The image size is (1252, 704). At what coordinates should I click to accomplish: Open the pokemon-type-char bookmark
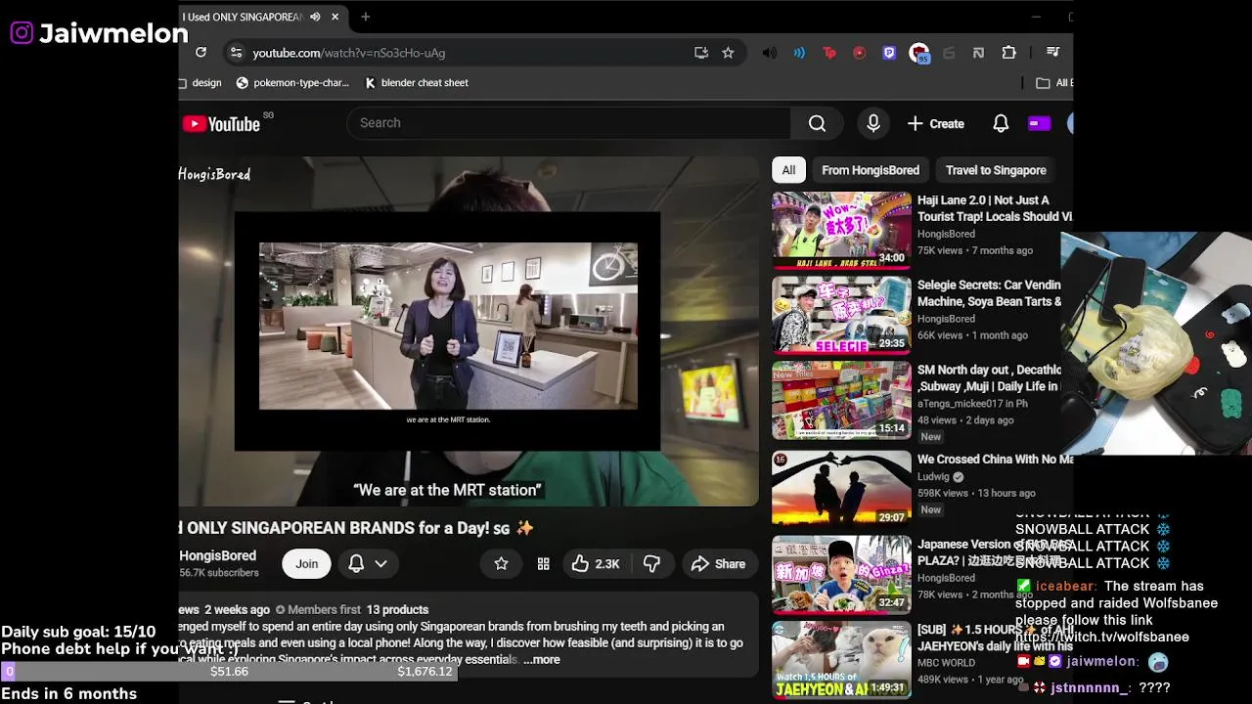click(x=292, y=83)
